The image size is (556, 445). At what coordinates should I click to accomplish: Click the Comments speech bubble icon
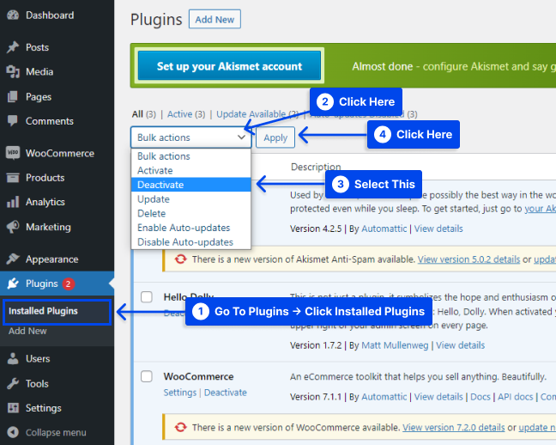[13, 121]
